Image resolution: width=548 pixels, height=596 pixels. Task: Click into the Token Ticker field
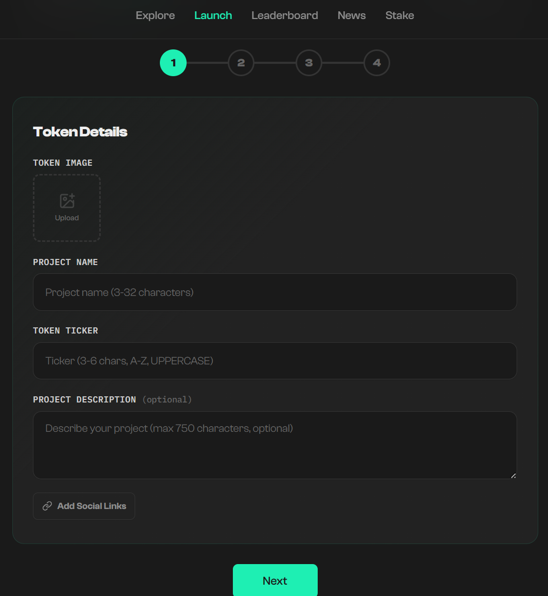tap(275, 361)
